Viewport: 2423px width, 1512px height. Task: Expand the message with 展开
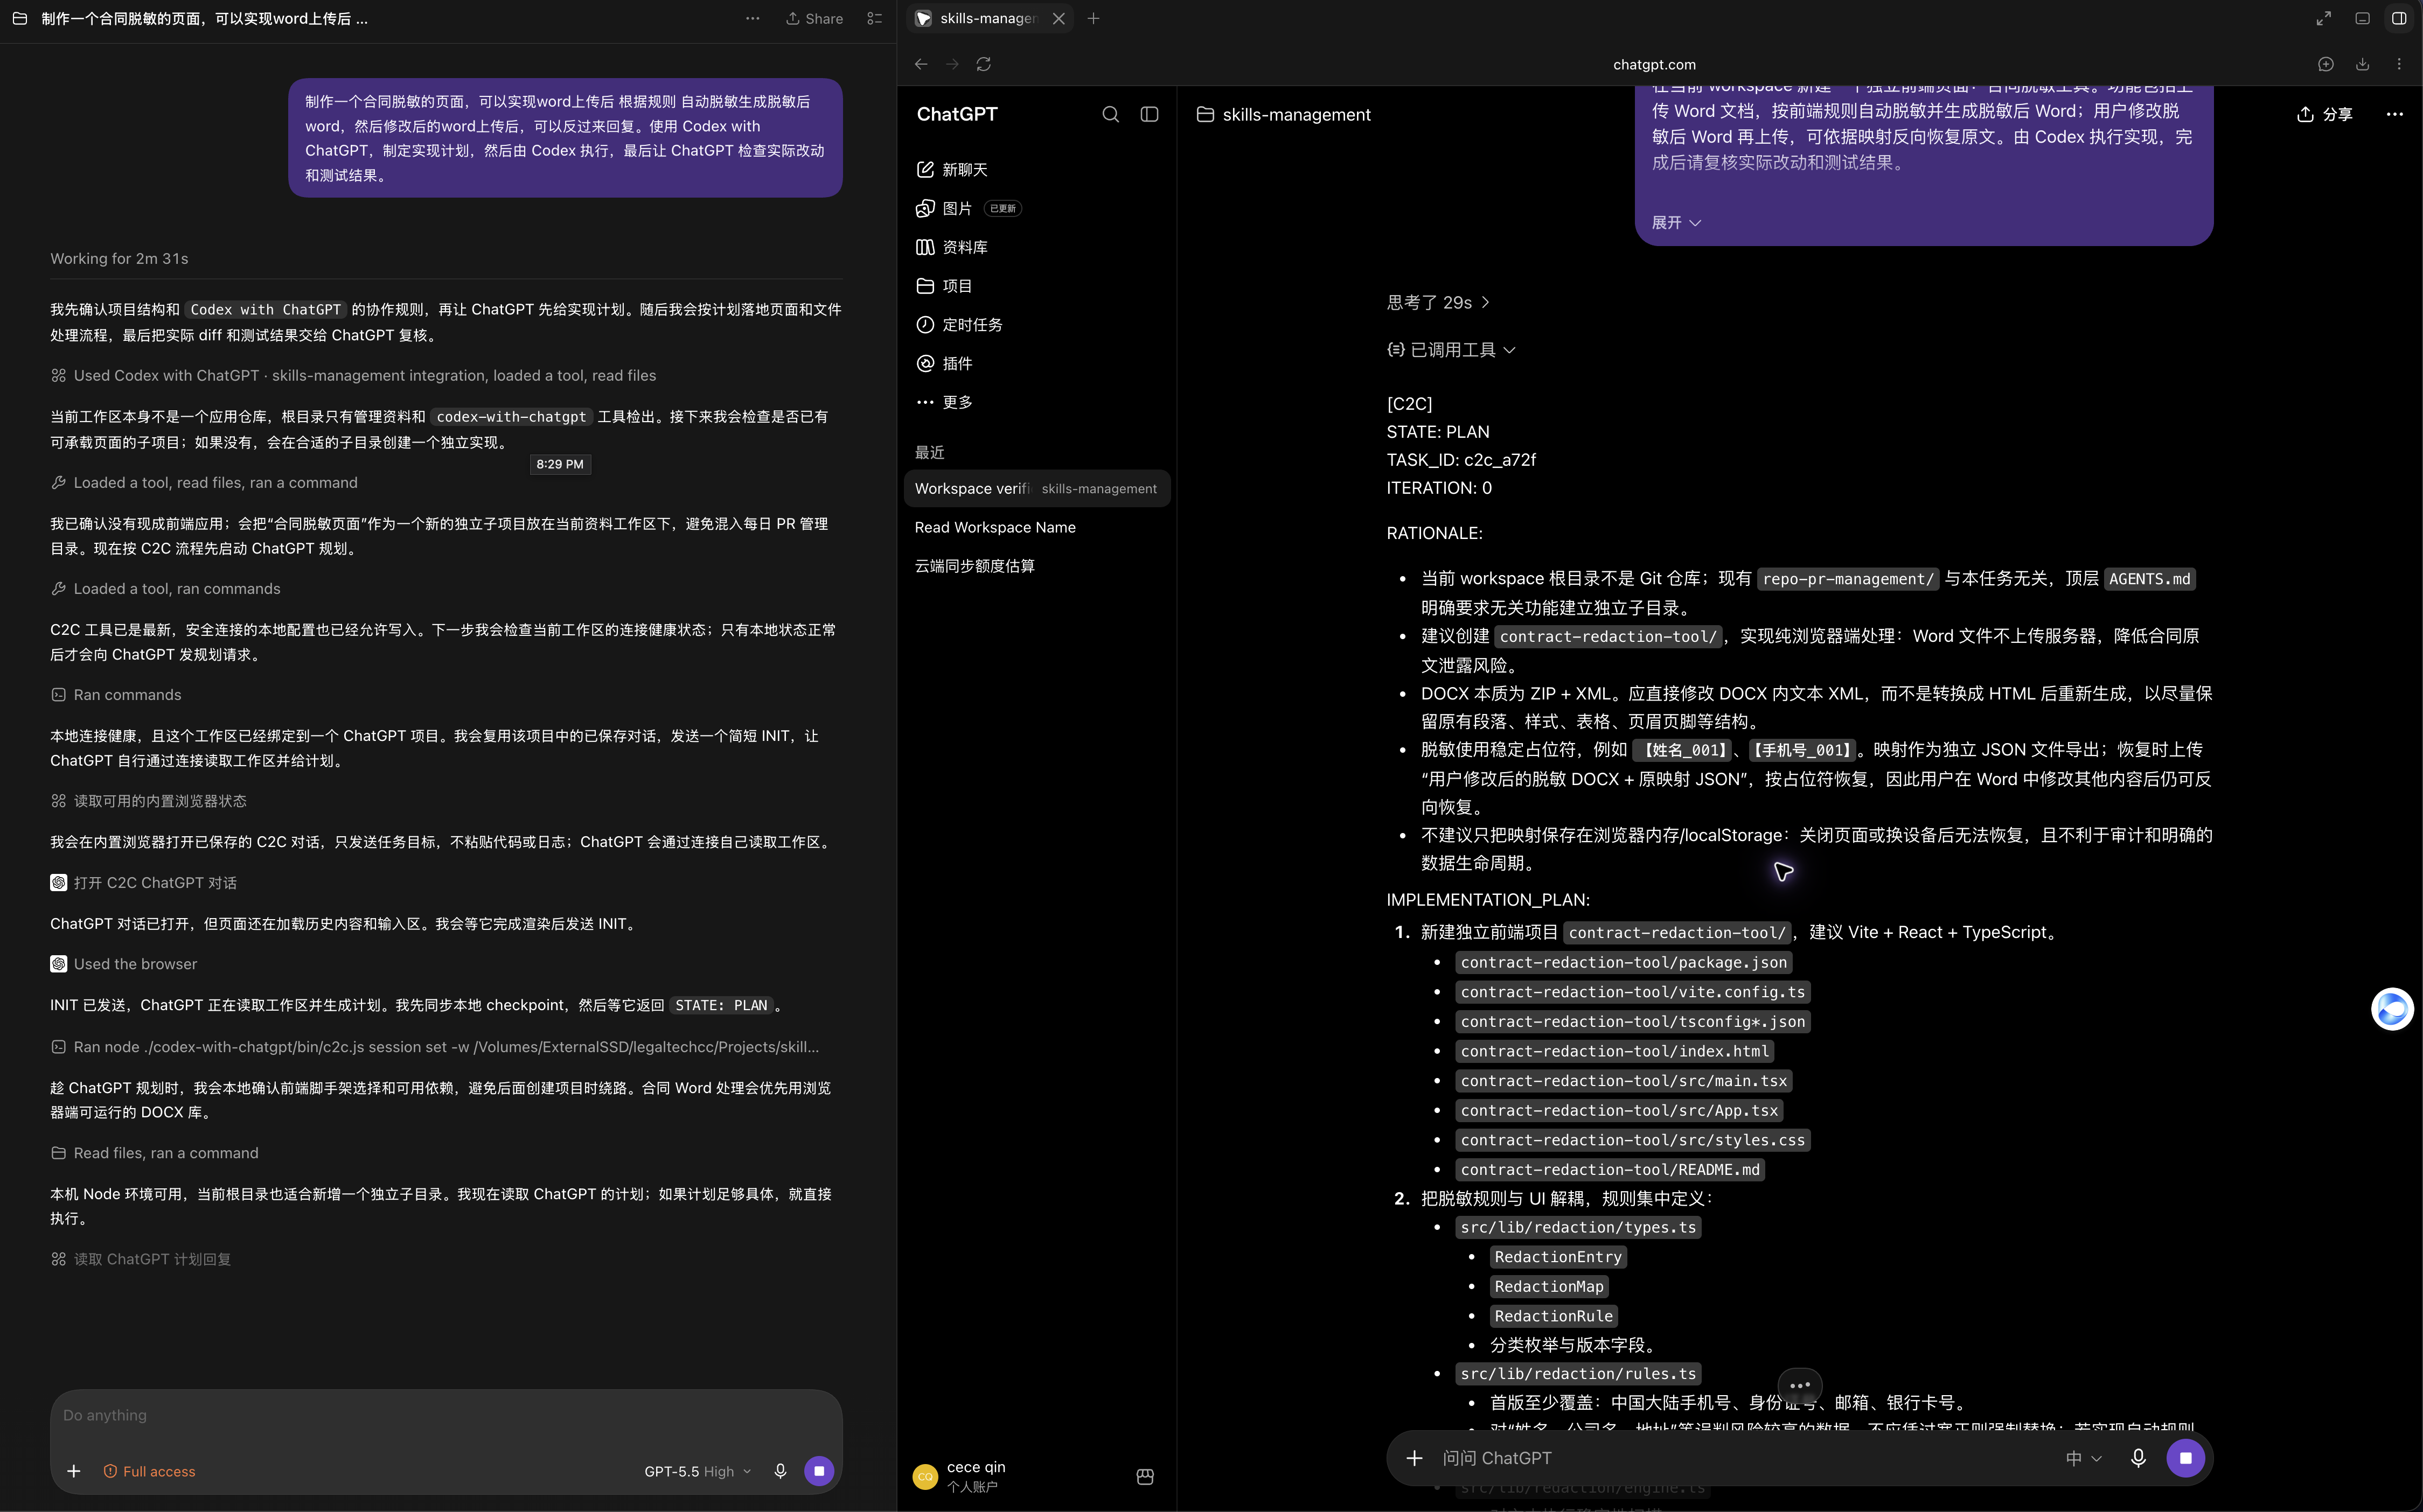point(1676,222)
